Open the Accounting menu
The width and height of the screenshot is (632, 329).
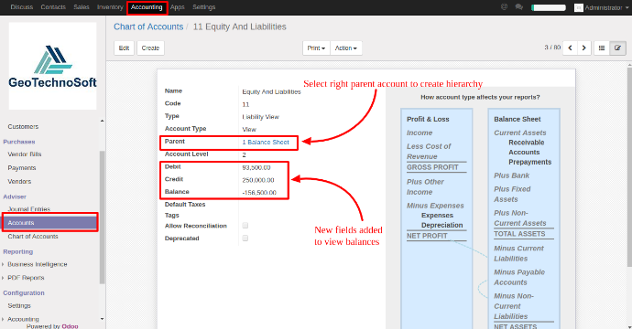(x=147, y=7)
